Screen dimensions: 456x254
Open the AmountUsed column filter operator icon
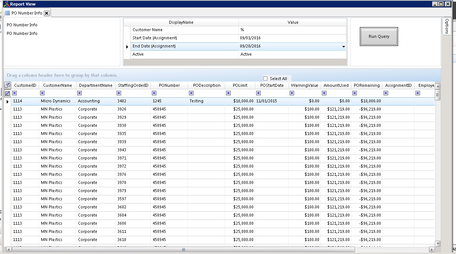click(324, 93)
